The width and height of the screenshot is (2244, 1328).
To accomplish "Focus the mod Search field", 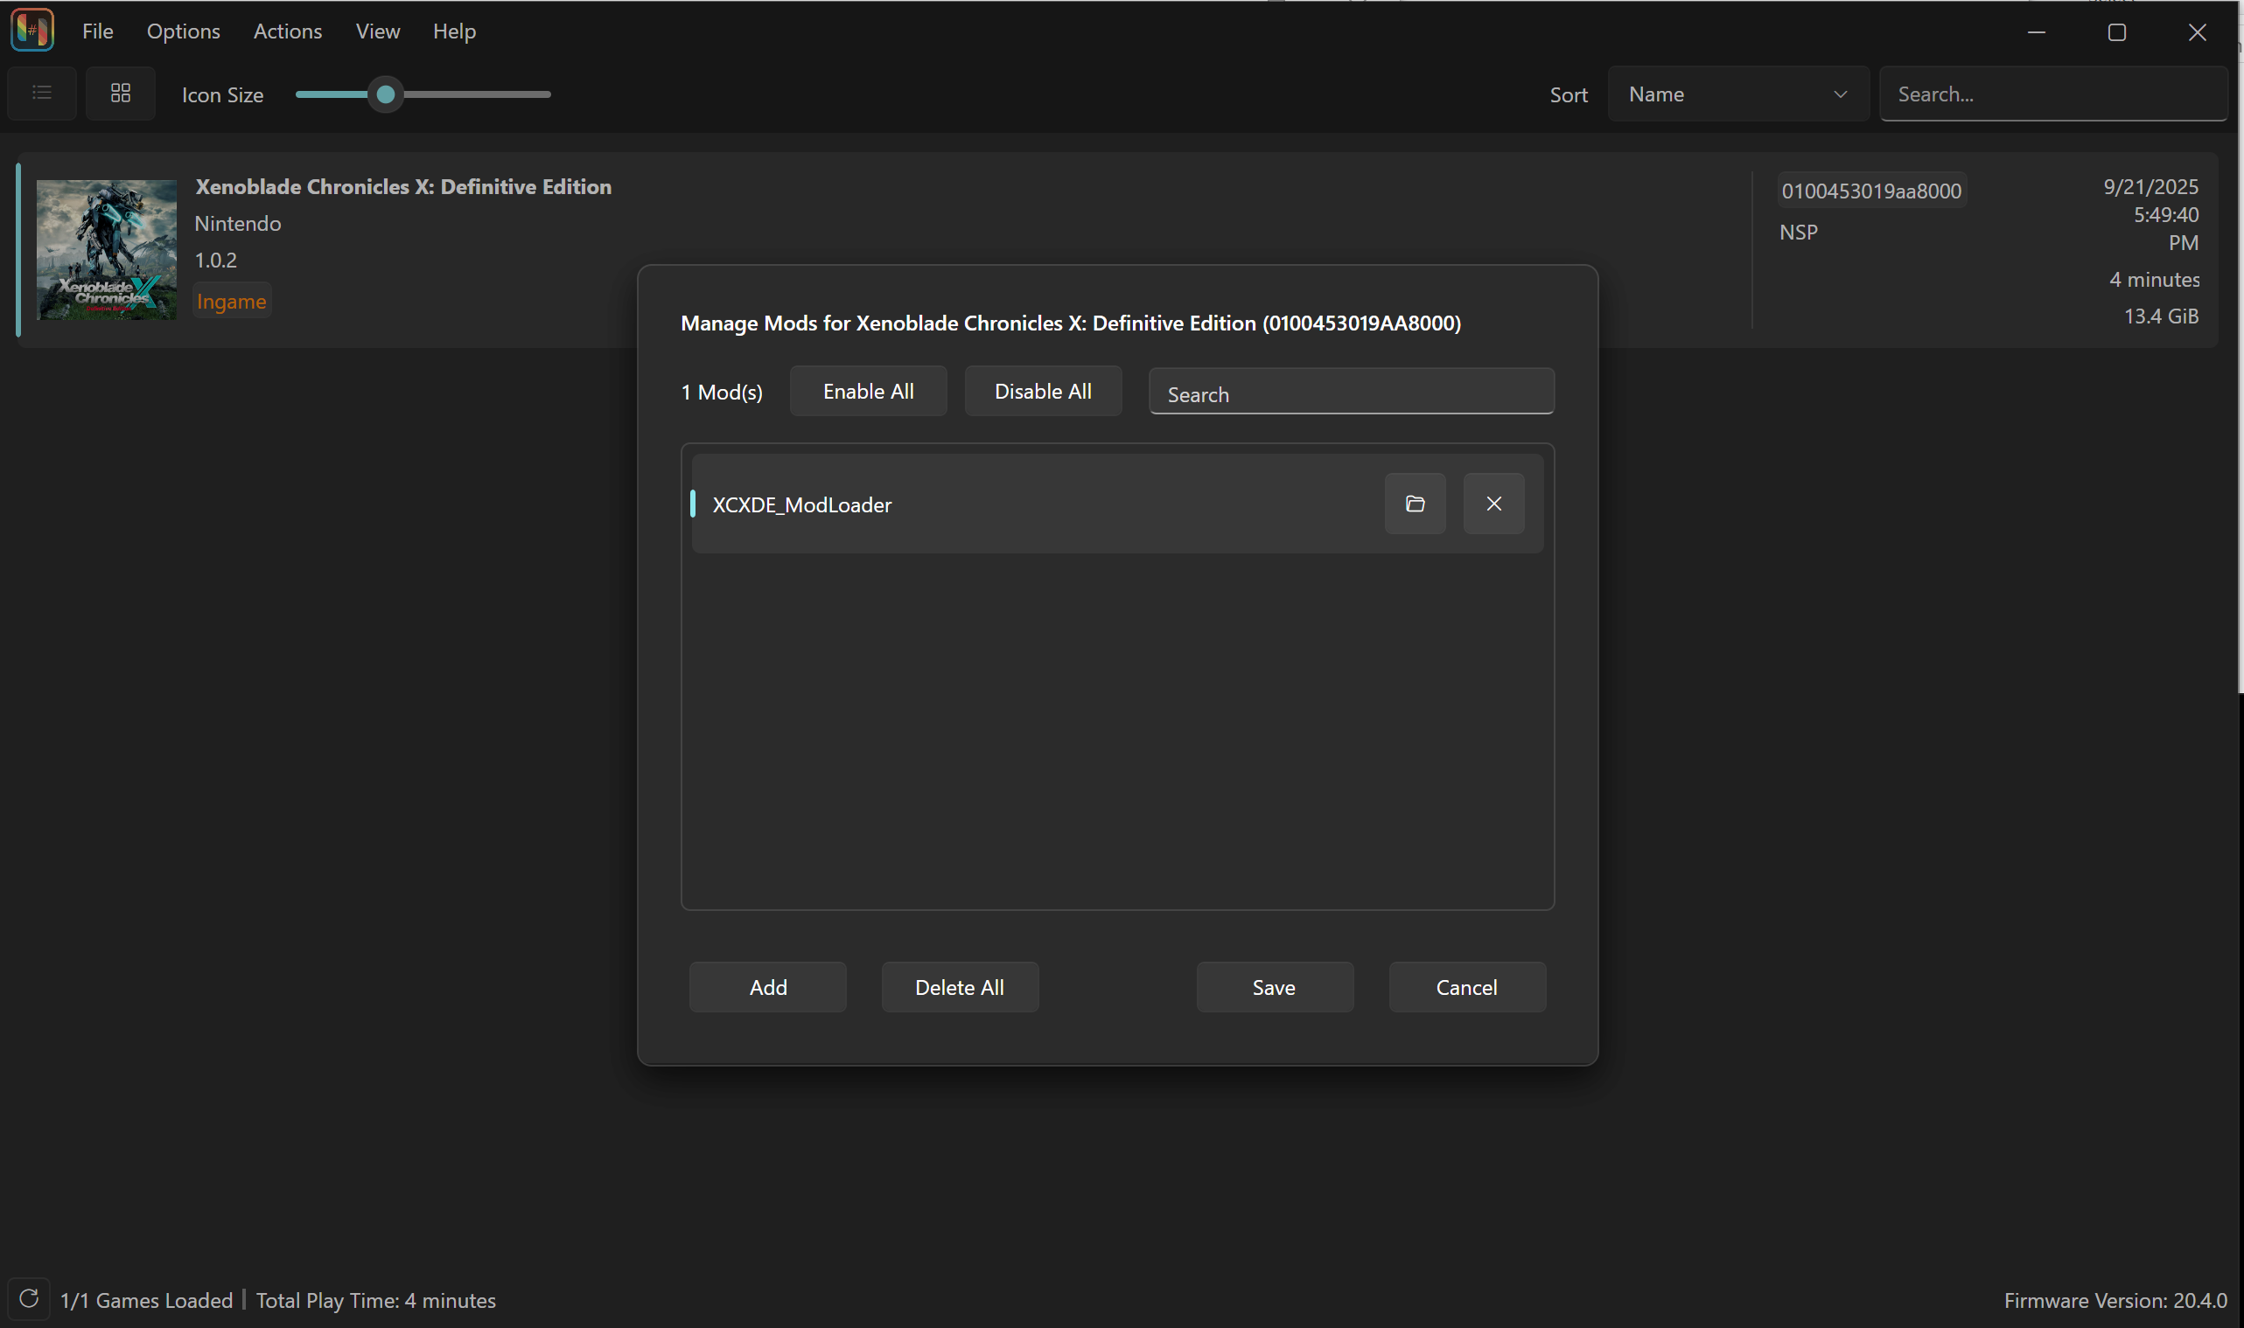I will coord(1351,393).
